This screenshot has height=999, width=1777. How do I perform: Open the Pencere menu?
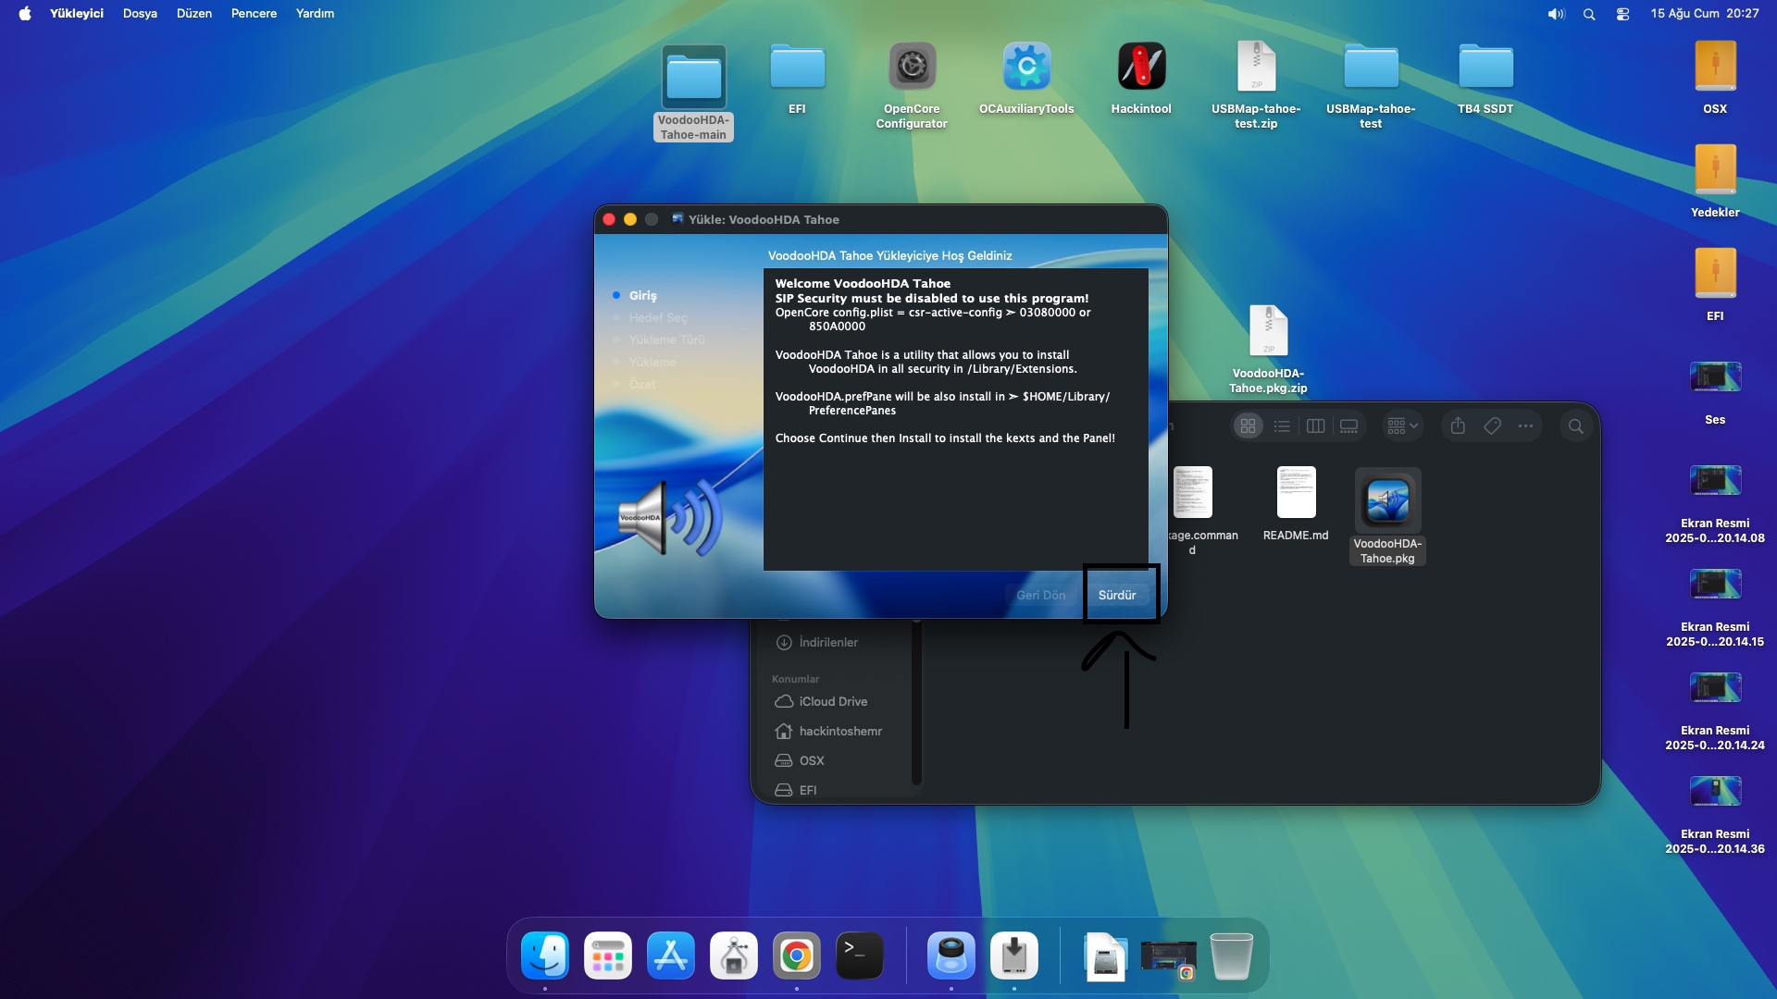(x=254, y=14)
